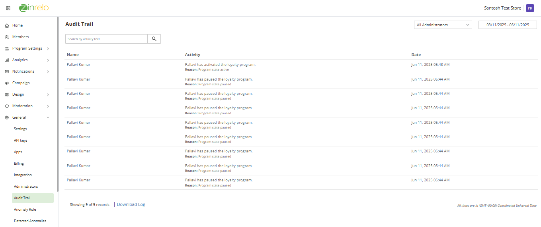Click the General gear icon

pos(7,117)
